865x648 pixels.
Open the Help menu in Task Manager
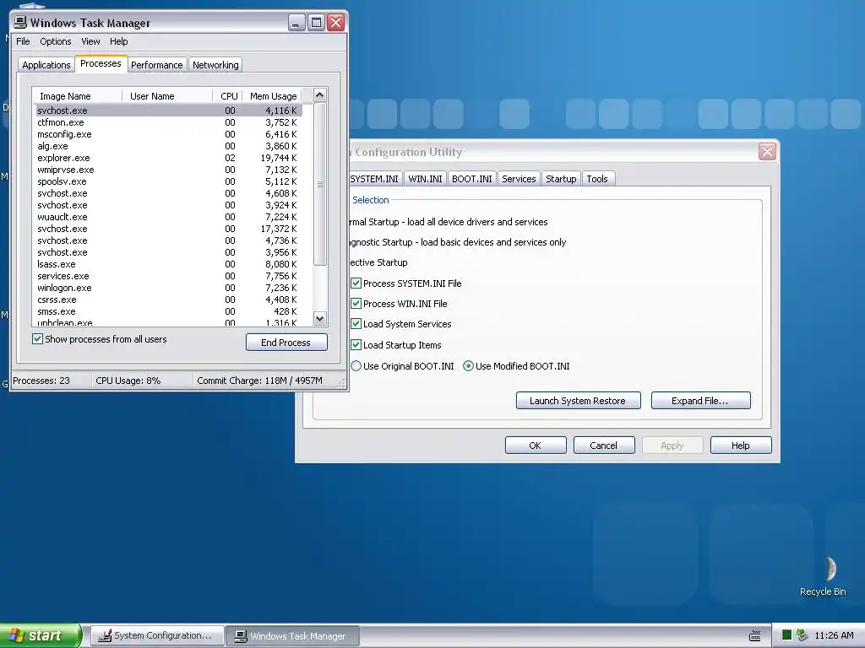pos(118,41)
